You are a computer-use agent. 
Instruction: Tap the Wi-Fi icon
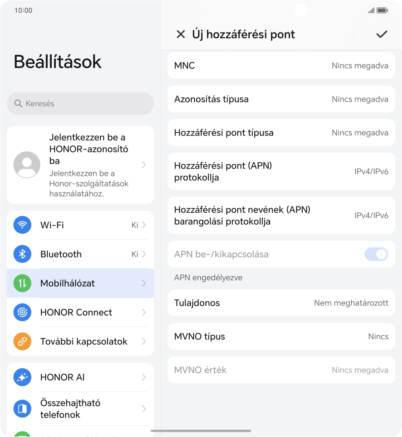click(x=22, y=225)
